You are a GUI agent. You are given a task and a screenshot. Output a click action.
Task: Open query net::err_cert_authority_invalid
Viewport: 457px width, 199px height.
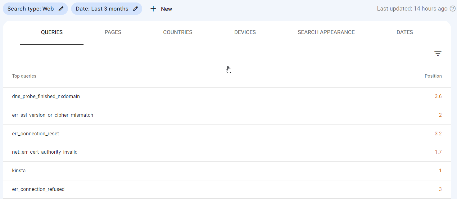pos(45,152)
